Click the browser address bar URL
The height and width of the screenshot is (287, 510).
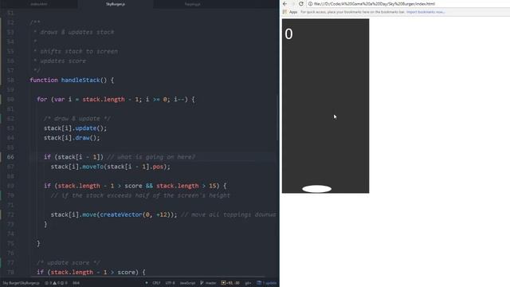point(374,4)
